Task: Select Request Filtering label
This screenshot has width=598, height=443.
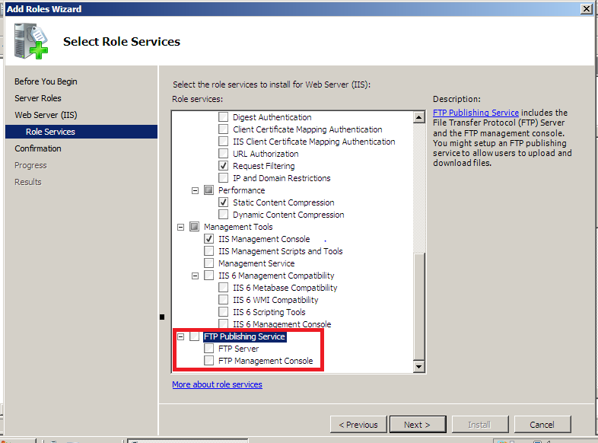Action: coord(263,166)
